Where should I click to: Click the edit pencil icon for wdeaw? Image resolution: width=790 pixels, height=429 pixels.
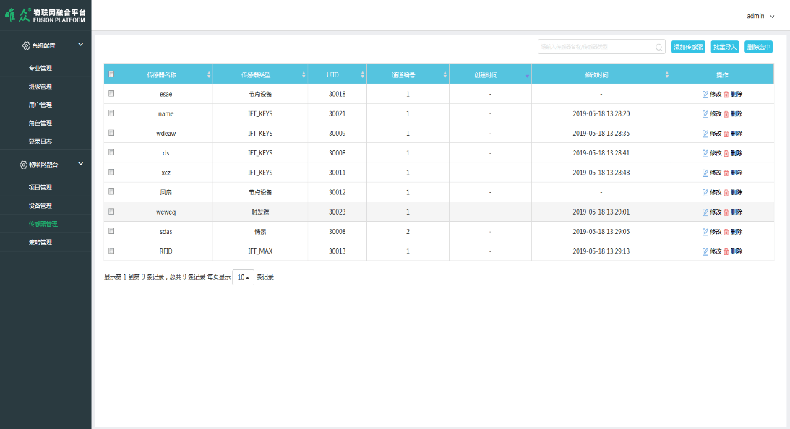point(705,134)
